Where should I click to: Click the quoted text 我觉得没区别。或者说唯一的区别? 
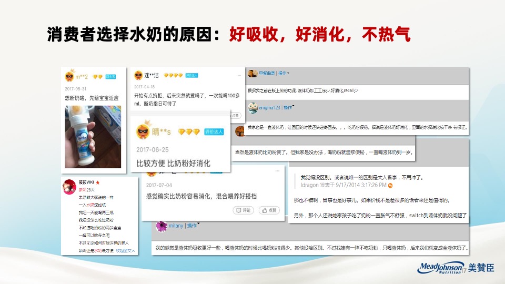pyautogui.click(x=361, y=177)
